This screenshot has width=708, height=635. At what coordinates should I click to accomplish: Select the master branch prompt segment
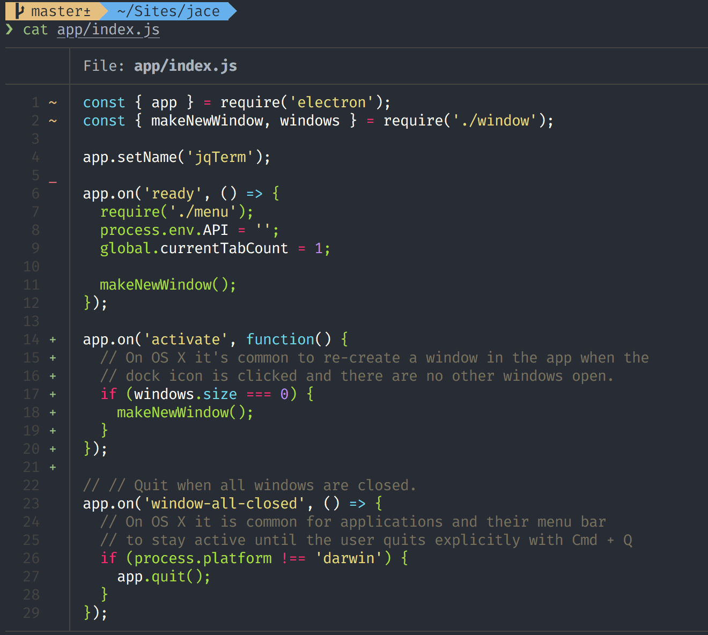tap(59, 10)
